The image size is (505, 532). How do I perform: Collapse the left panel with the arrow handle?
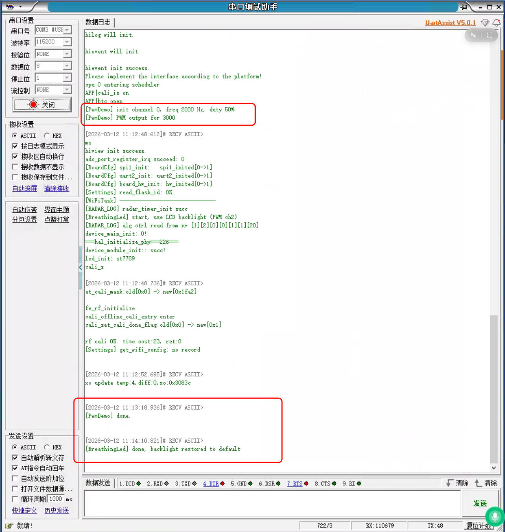80,267
